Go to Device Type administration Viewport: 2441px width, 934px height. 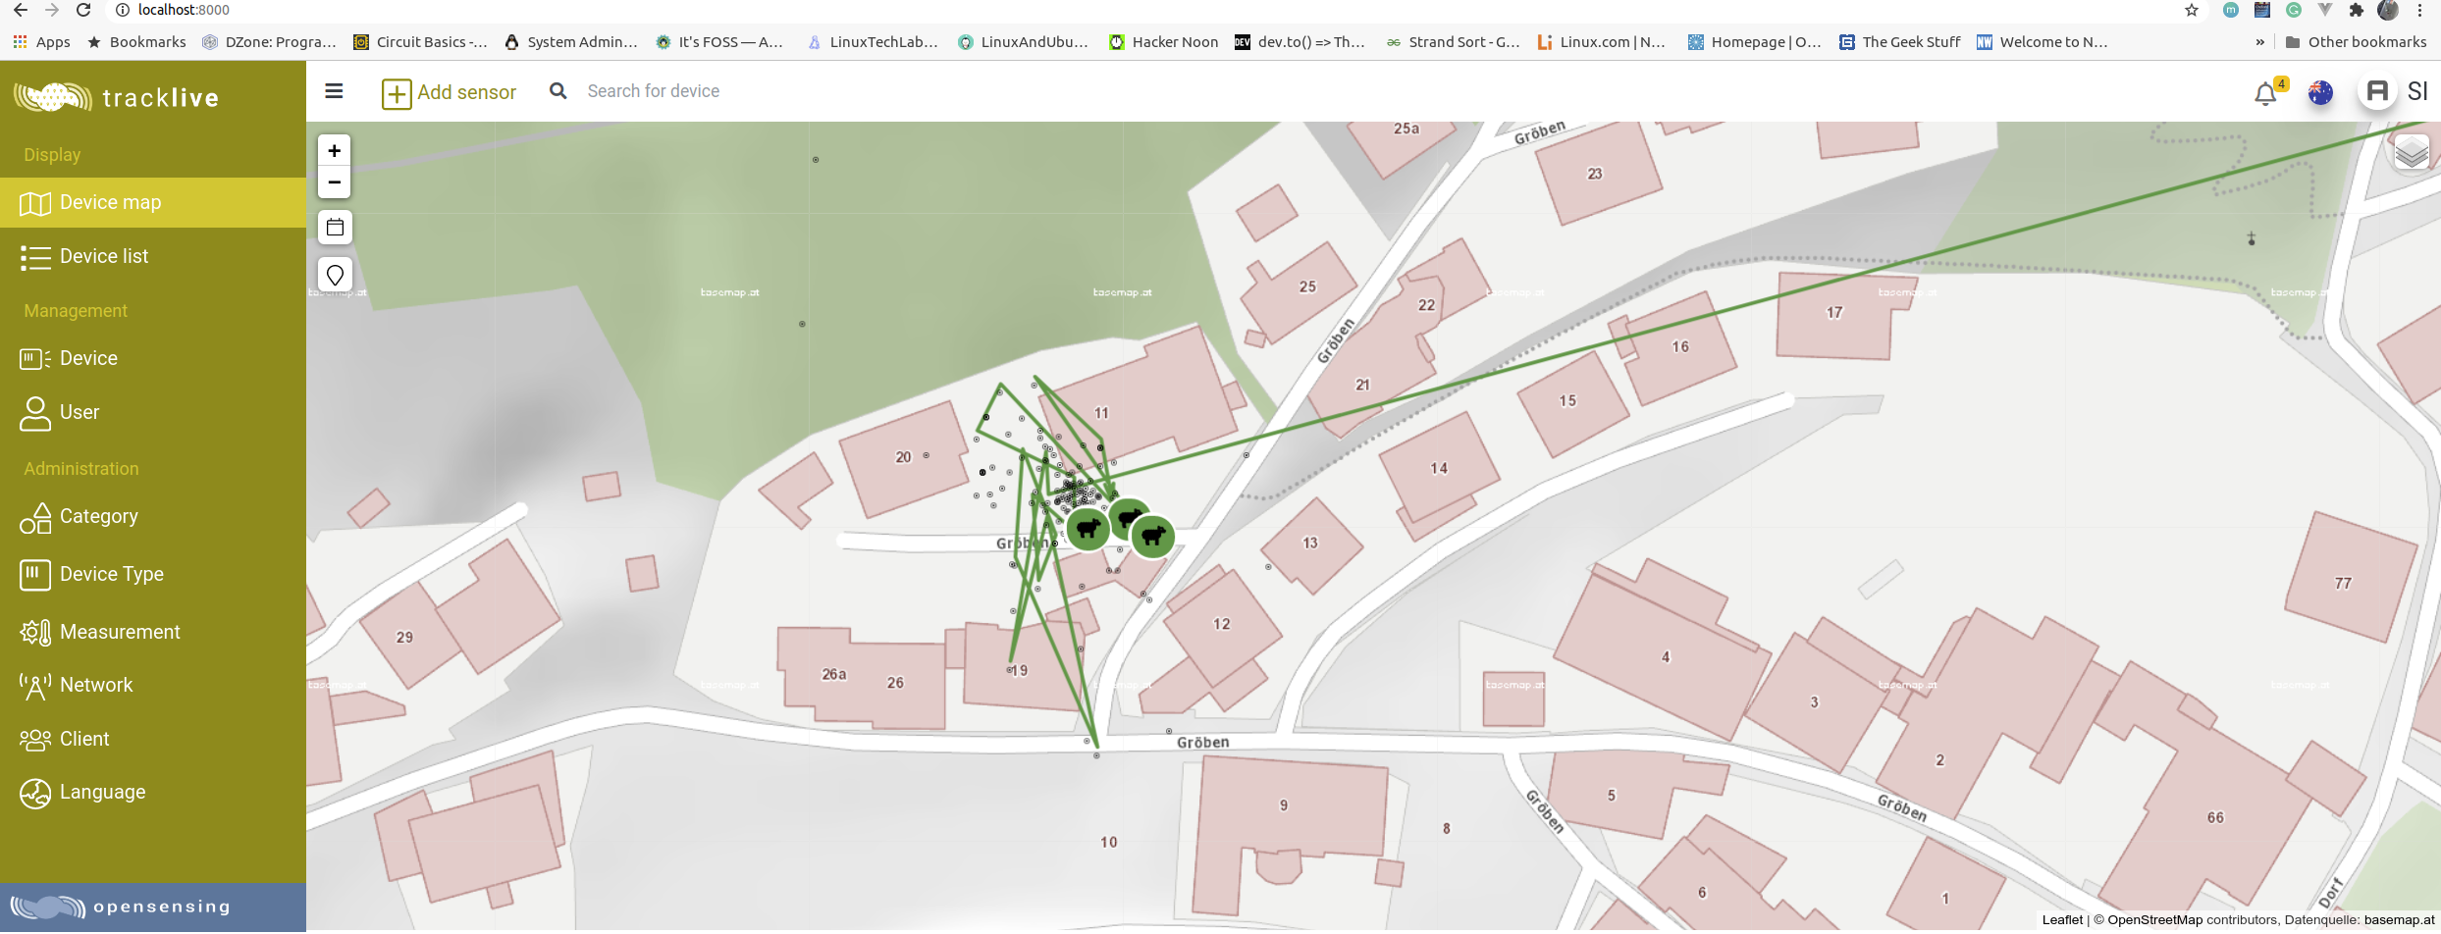pos(153,575)
